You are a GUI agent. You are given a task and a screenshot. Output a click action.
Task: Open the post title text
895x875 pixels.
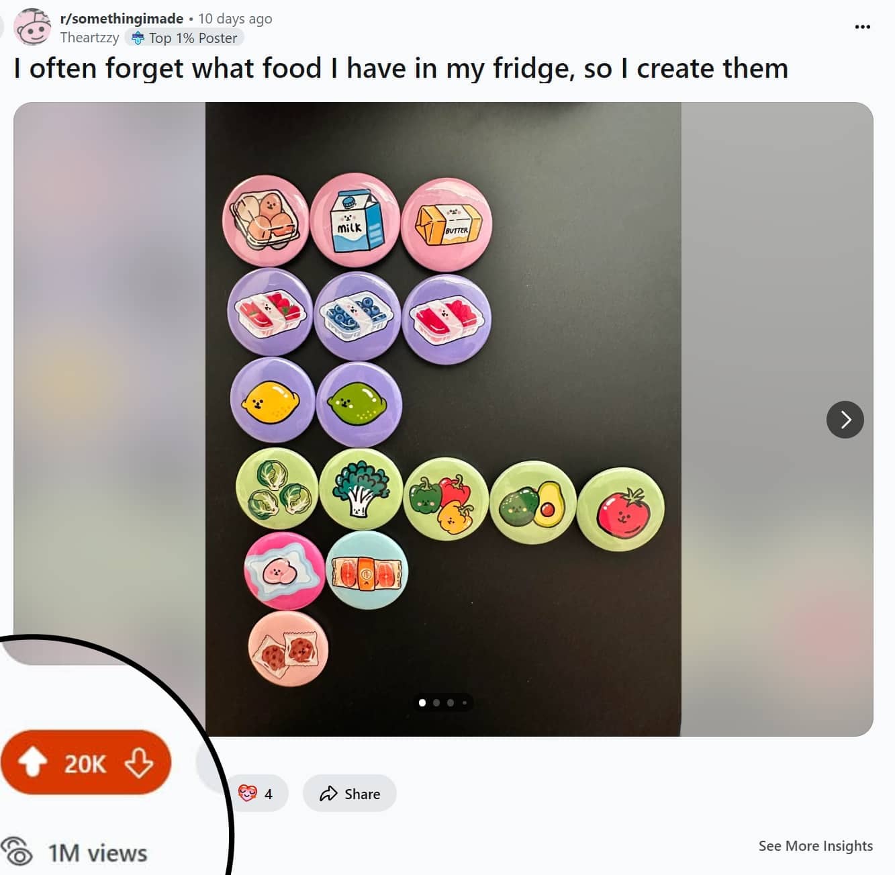[x=401, y=68]
